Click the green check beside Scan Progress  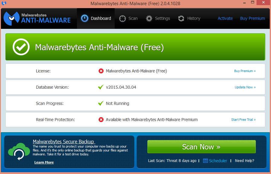(x=101, y=103)
